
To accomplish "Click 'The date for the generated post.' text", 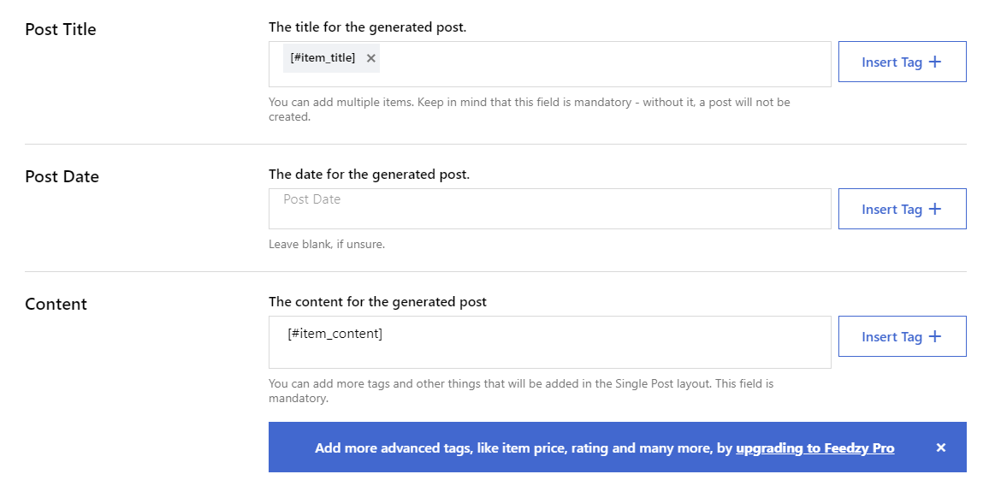I will click(369, 175).
